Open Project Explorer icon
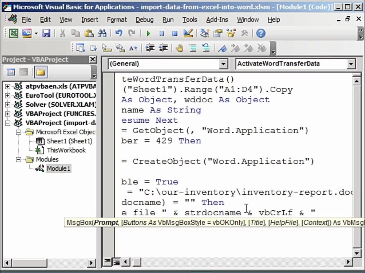This screenshot has height=273, width=365. [x=205, y=33]
